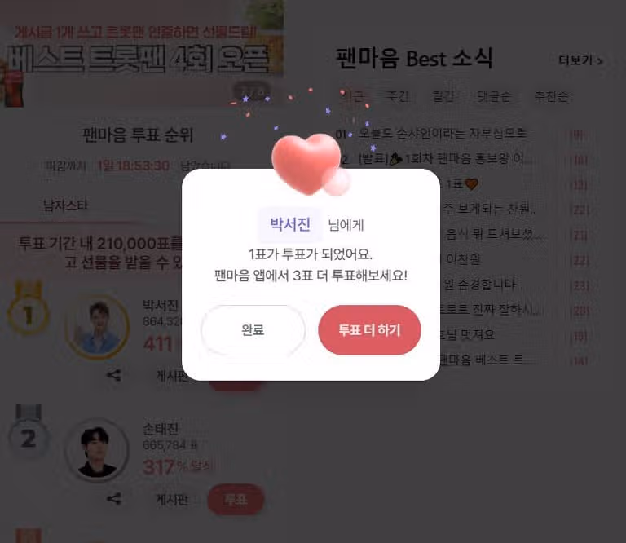The width and height of the screenshot is (626, 543).
Task: Click the silver second-place medal icon
Action: [x=29, y=432]
